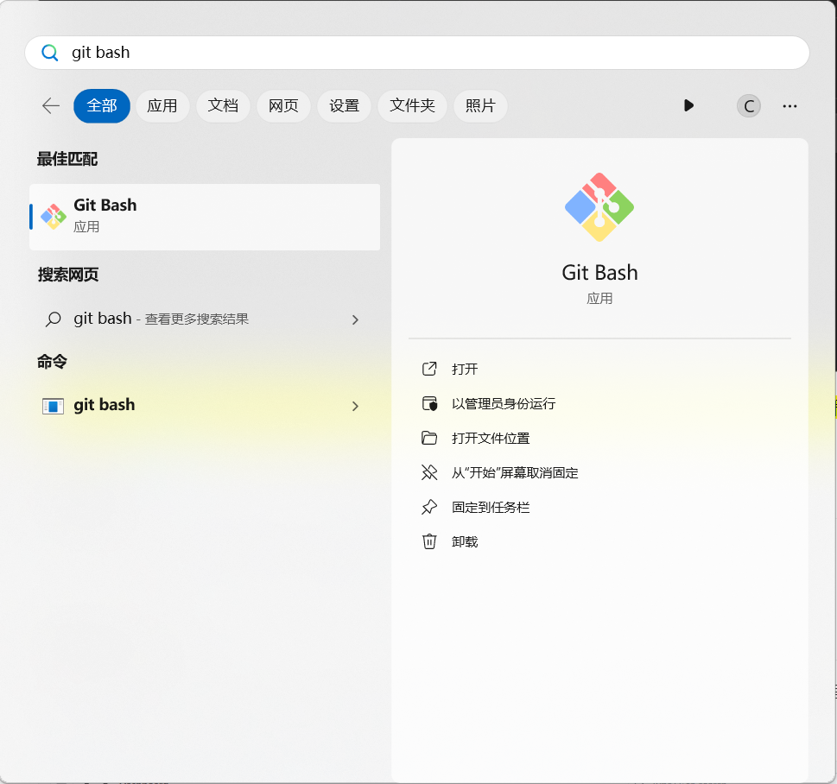Click the Open (打开) icon
Viewport: 837px width, 784px height.
coord(429,369)
